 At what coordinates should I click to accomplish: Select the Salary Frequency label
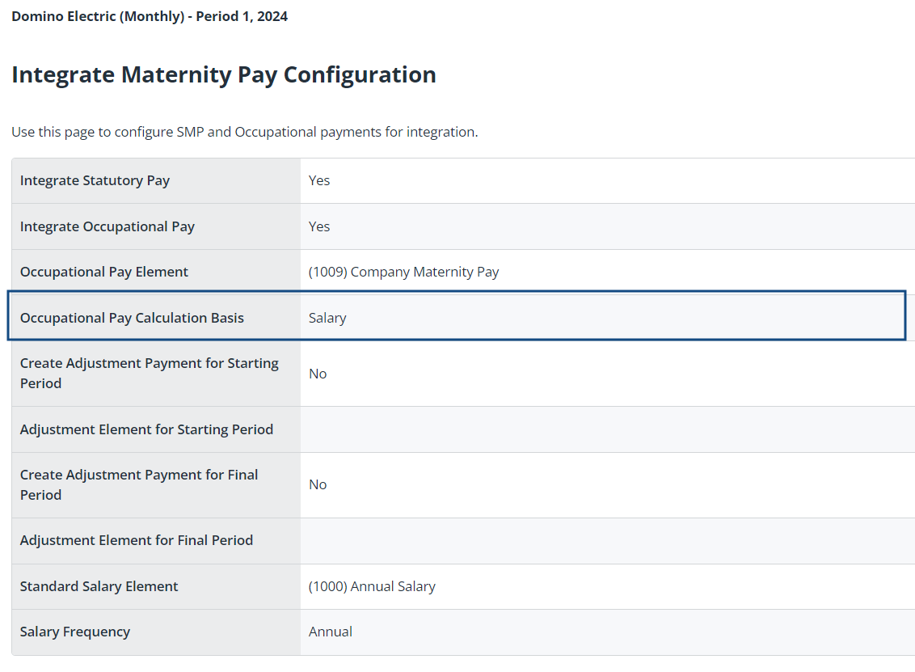pyautogui.click(x=74, y=632)
